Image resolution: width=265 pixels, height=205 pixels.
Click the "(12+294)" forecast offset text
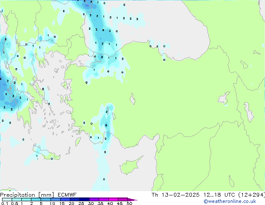(x=252, y=195)
